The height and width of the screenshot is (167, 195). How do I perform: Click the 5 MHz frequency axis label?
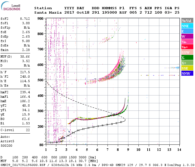click(87, 150)
